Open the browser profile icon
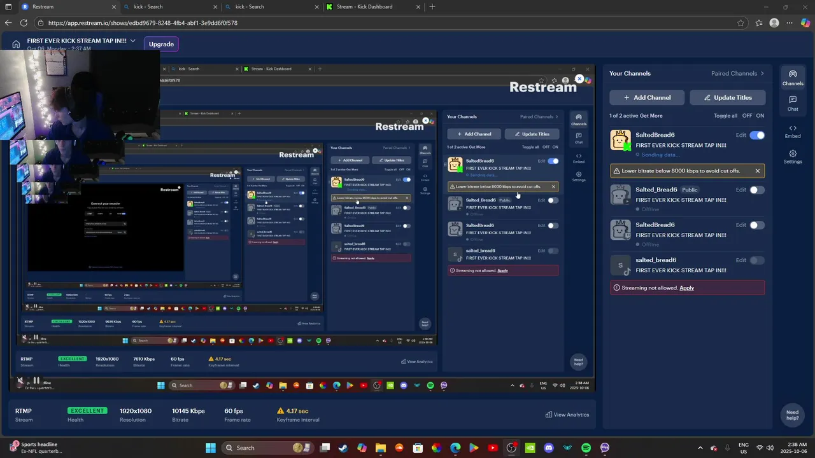Screen dimensions: 815x458 coord(774,23)
